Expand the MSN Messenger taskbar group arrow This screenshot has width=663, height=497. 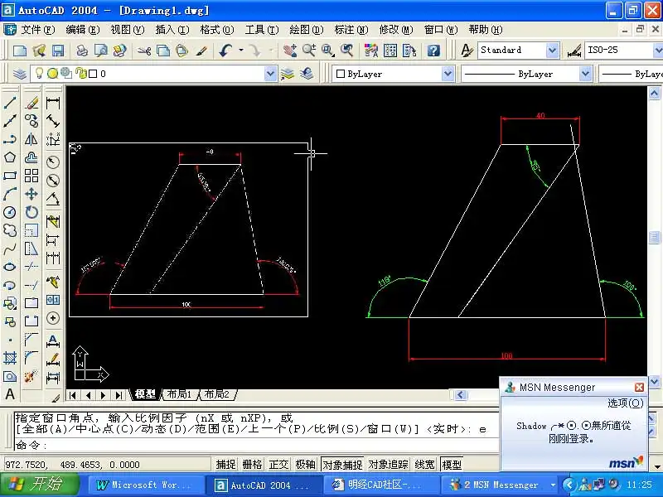553,485
